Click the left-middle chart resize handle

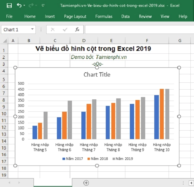[15, 116]
